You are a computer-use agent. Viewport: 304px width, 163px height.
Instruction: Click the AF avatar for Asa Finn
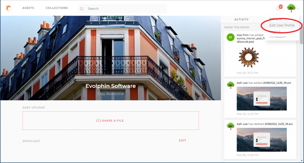(230, 37)
